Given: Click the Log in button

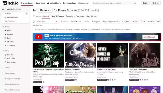Looking at the screenshot, I should [145, 3].
